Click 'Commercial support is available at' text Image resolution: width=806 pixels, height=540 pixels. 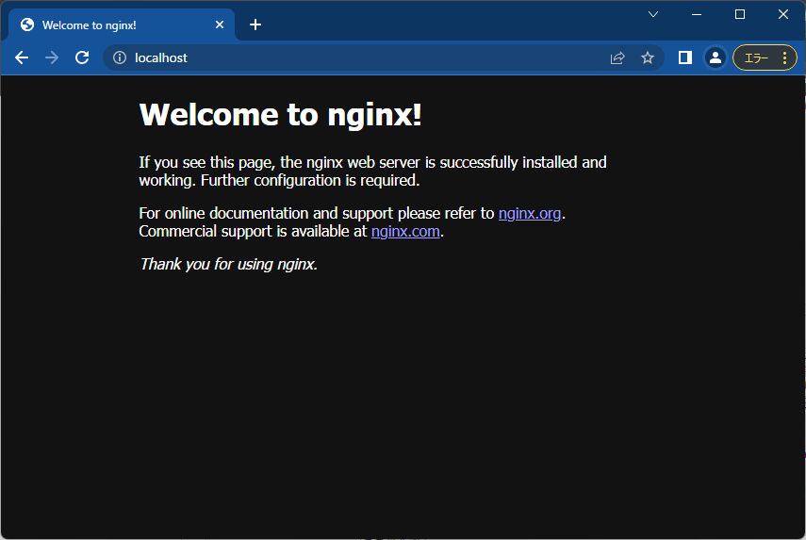(253, 231)
